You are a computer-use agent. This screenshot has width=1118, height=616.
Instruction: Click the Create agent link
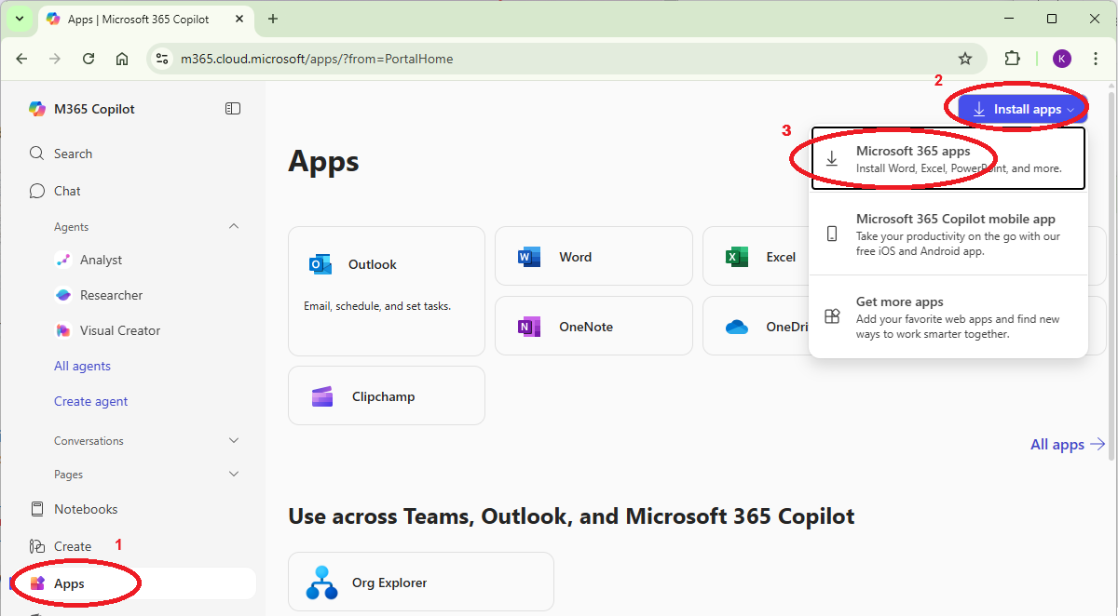[x=90, y=401]
